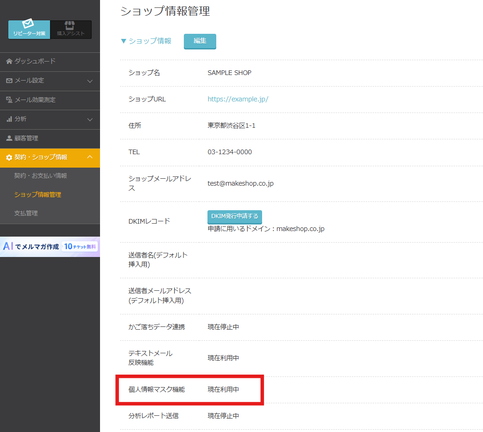The width and height of the screenshot is (483, 432).
Task: Click 個人情報マスク機能 status 現在利用中
Action: click(x=223, y=389)
